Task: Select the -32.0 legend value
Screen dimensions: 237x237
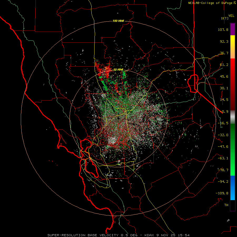Action: tap(223, 135)
